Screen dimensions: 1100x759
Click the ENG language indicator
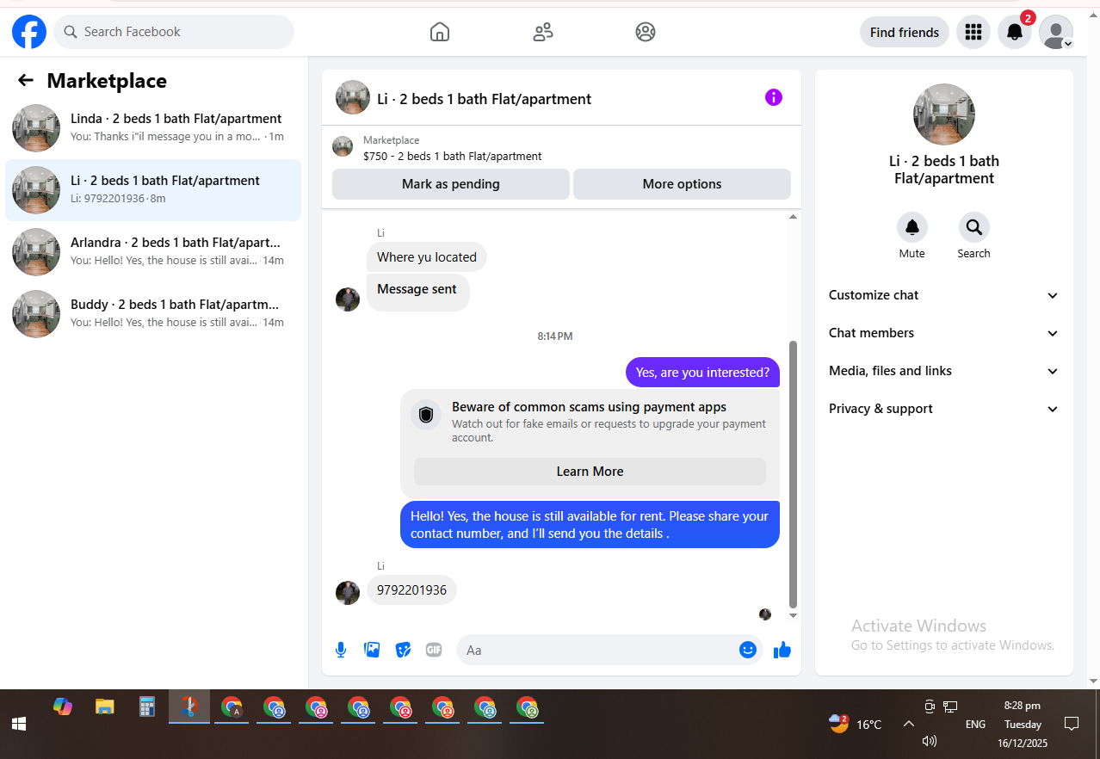pyautogui.click(x=975, y=725)
